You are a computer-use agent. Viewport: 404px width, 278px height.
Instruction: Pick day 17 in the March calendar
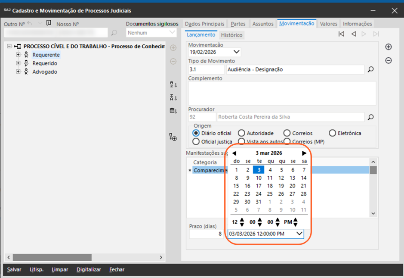click(x=259, y=186)
